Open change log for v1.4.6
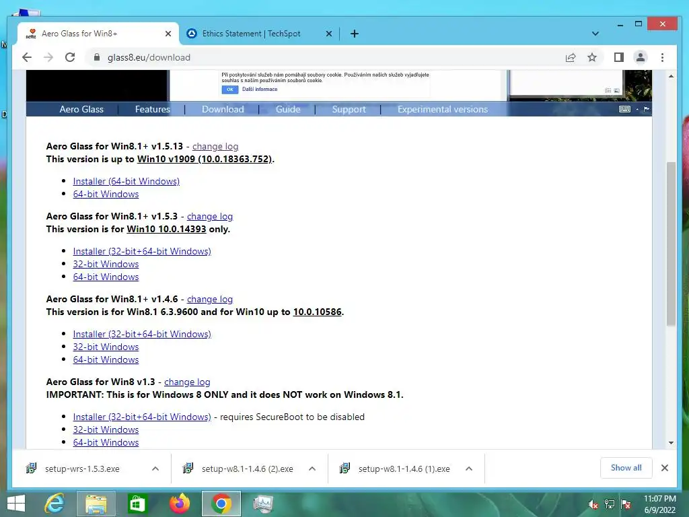Image resolution: width=689 pixels, height=517 pixels. pos(210,300)
